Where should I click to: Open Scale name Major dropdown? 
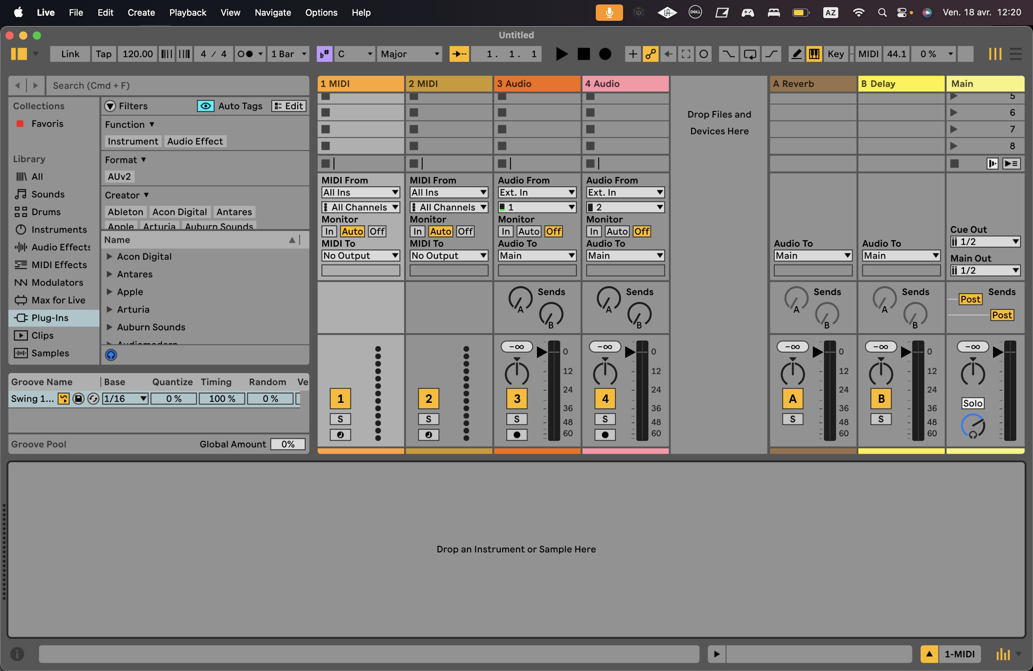tap(409, 54)
